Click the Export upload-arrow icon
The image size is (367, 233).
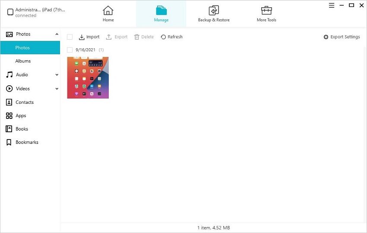(x=109, y=37)
